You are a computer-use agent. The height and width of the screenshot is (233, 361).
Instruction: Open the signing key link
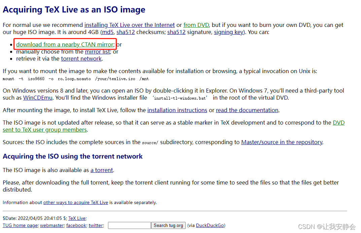(x=229, y=32)
